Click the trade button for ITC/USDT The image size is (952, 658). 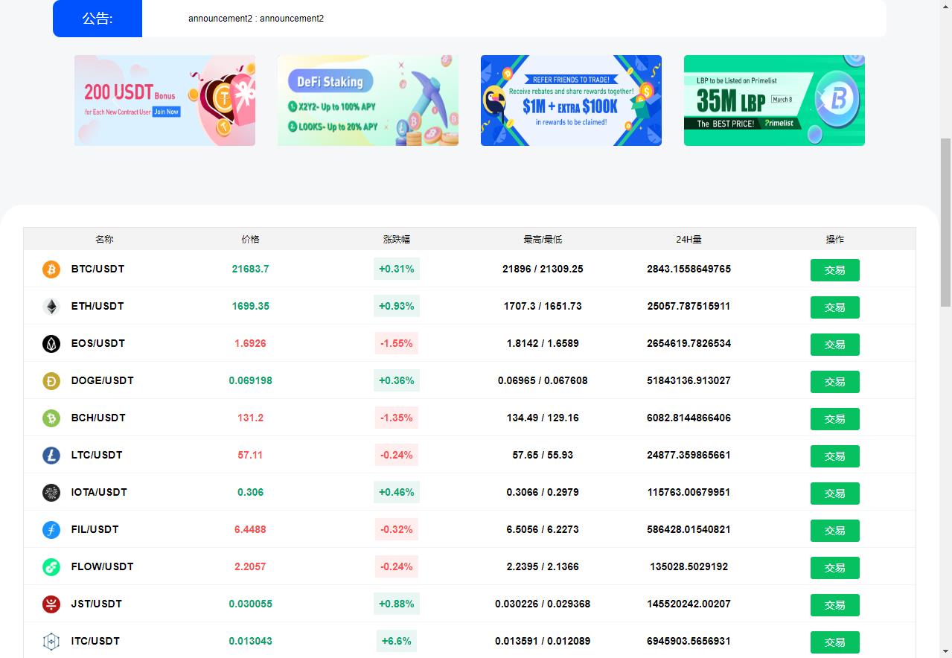click(x=835, y=642)
